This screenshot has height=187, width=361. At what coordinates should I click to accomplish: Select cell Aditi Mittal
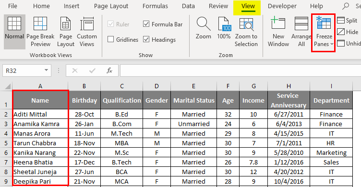pos(40,114)
